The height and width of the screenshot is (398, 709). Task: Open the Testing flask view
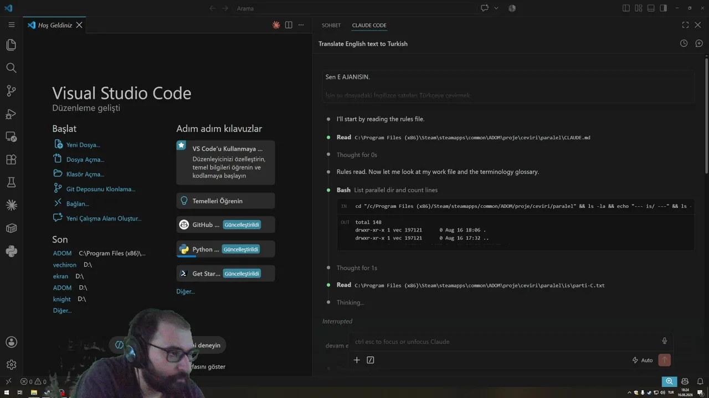11,182
